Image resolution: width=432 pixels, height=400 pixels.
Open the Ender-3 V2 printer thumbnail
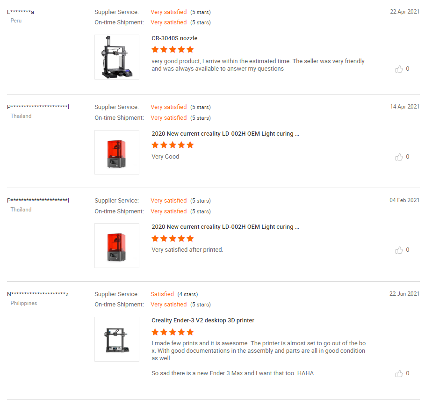tap(117, 339)
